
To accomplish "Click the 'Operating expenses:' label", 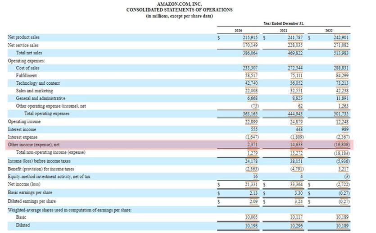I will pyautogui.click(x=27, y=61).
